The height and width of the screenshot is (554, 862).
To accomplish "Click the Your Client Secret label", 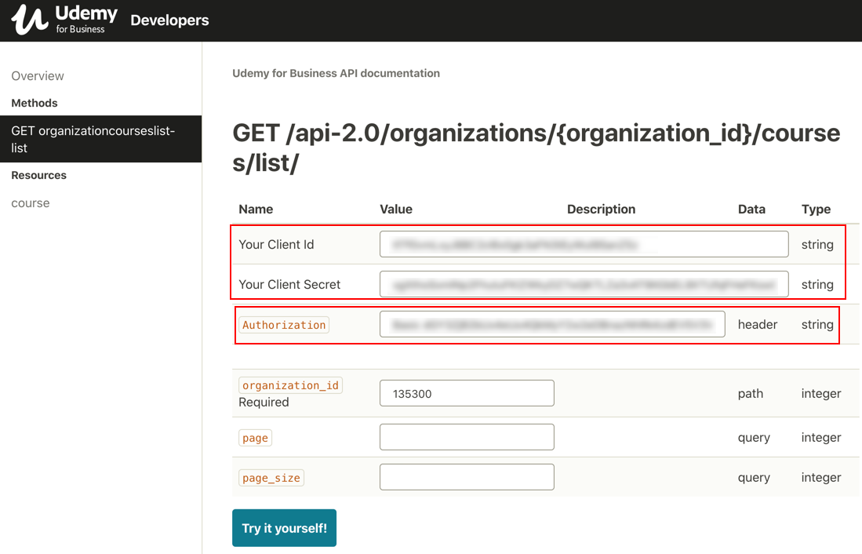I will point(289,284).
